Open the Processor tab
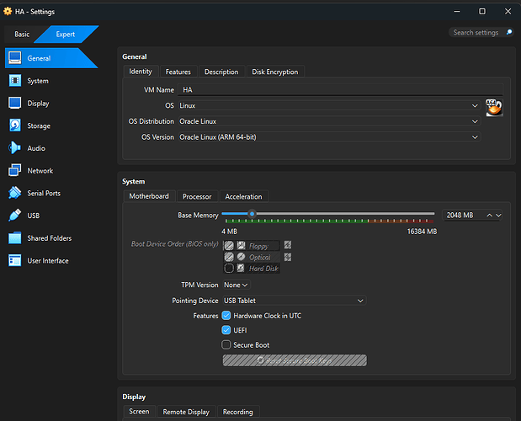This screenshot has width=521, height=421. coord(197,196)
